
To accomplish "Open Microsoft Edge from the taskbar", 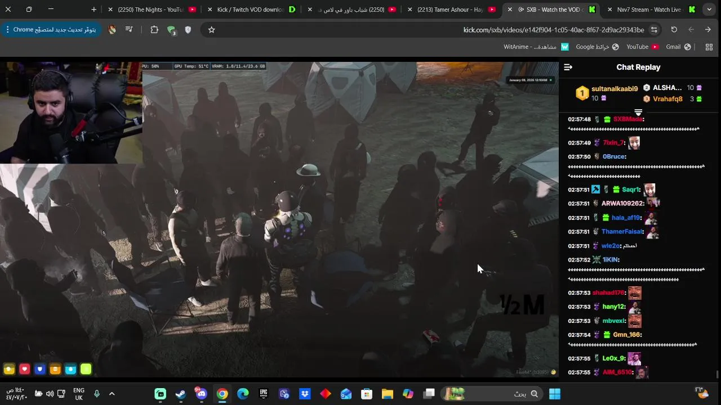I will click(x=243, y=394).
